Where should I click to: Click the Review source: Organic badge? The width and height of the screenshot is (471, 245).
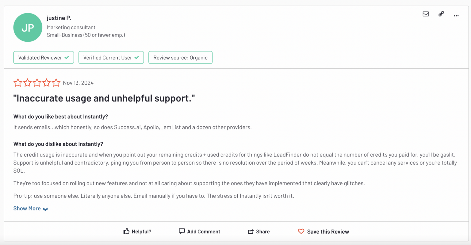tap(180, 57)
